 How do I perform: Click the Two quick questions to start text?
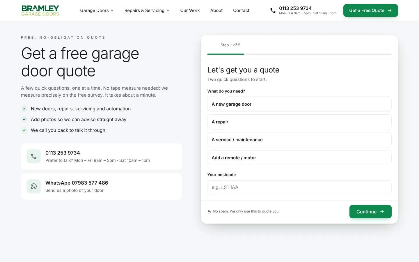pos(237,79)
